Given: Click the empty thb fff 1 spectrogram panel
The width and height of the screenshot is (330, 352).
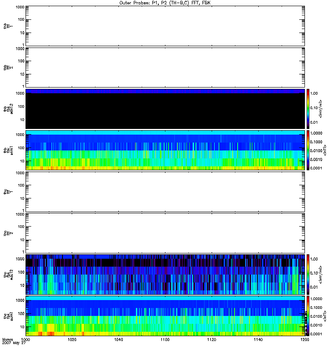Looking at the screenshot, I should 165,26.
